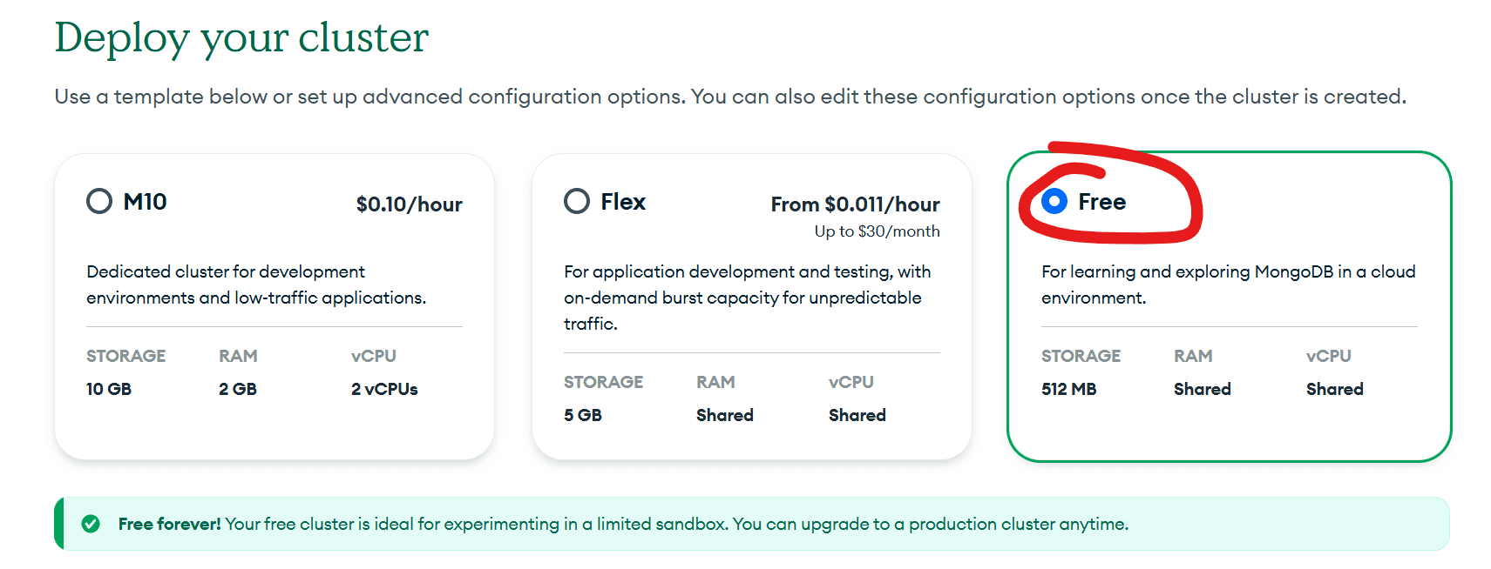Click Shared RAM on the Free card
This screenshot has width=1491, height=569.
(1203, 389)
